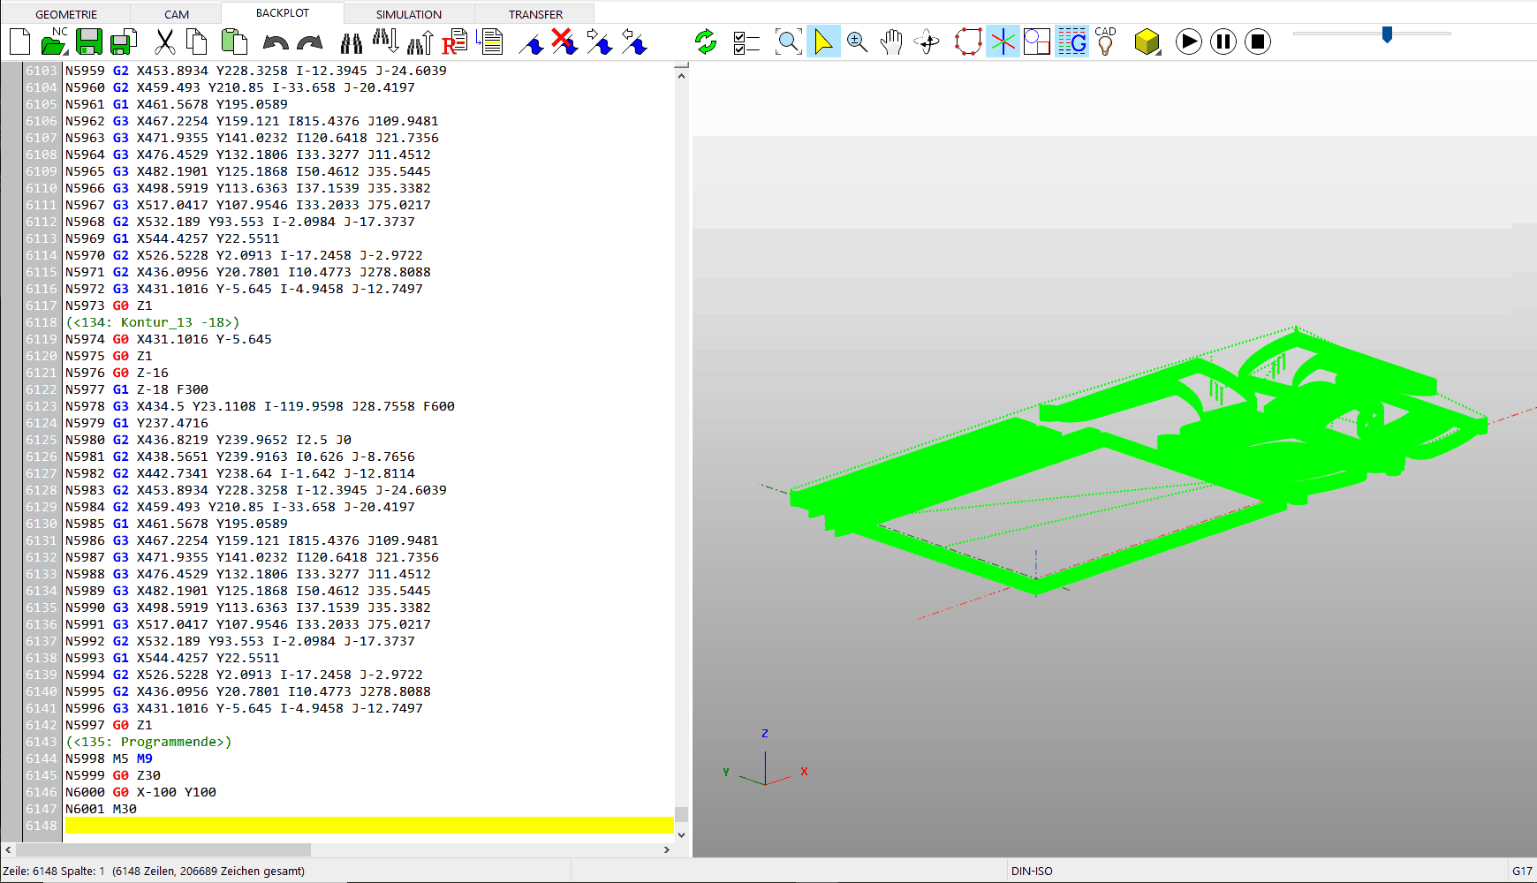Toggle the G-code lines display button
The image size is (1537, 883).
click(1071, 42)
